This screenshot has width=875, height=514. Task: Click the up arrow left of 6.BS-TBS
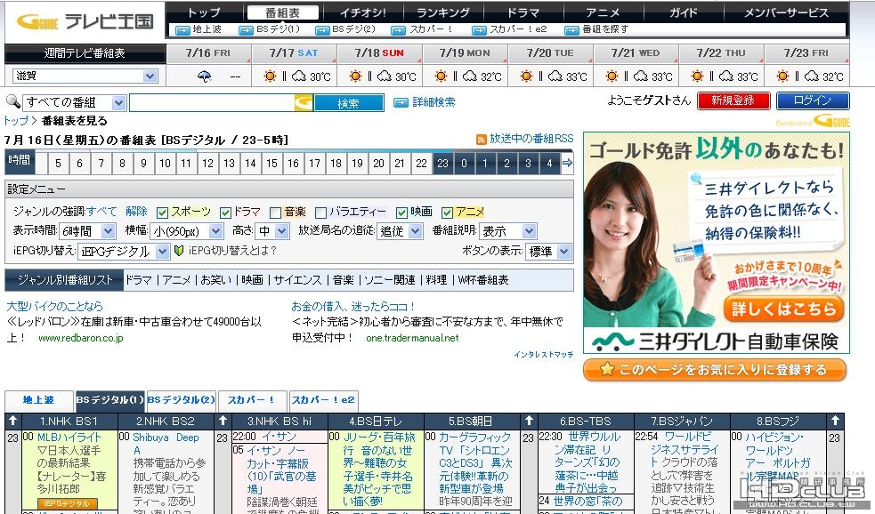pos(529,421)
